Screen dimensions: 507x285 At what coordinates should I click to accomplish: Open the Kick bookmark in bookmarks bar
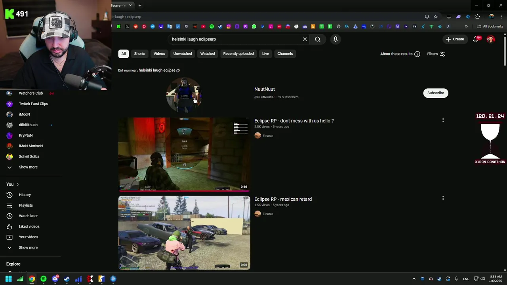click(x=119, y=27)
